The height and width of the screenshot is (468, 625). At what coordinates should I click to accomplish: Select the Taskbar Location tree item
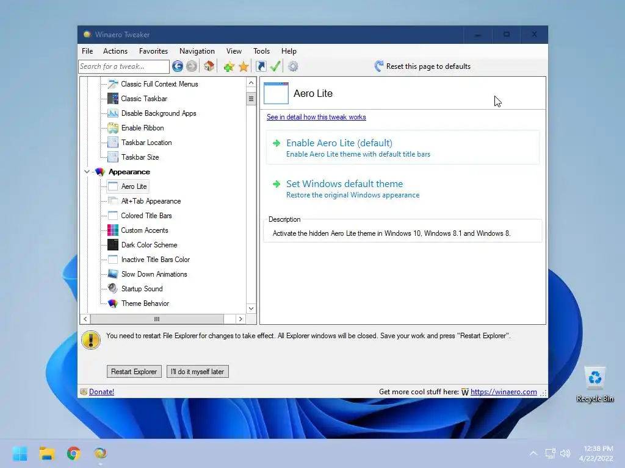(x=146, y=143)
